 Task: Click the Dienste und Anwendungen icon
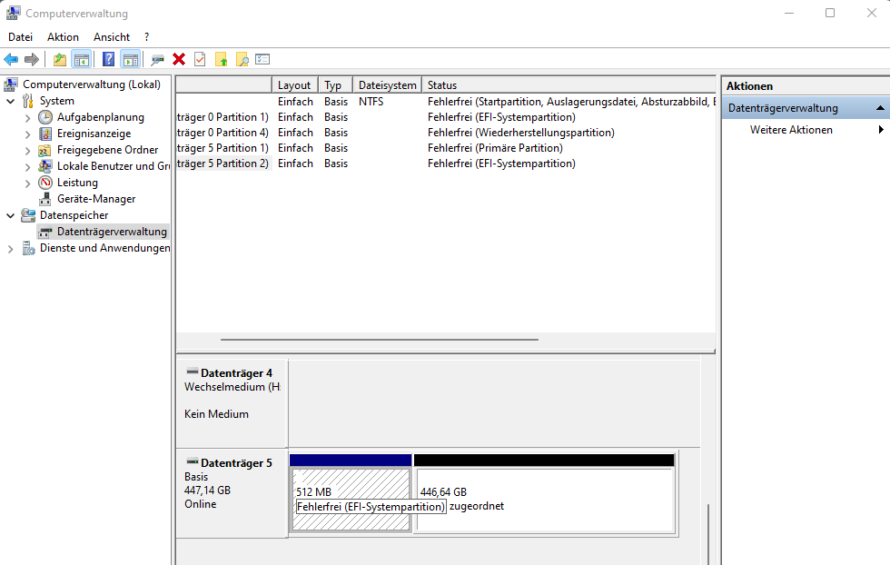coord(28,248)
